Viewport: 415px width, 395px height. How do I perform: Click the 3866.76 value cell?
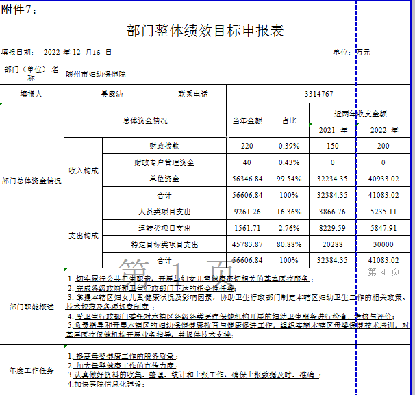coord(332,212)
